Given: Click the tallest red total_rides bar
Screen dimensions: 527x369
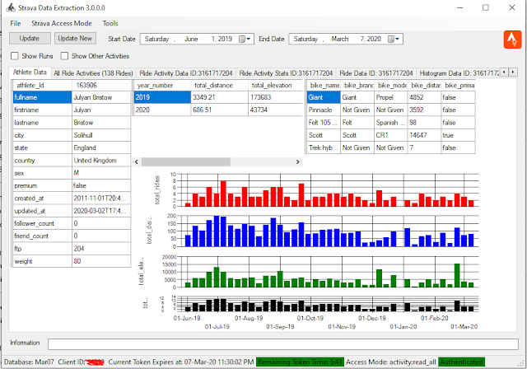Looking at the screenshot, I should coord(223,194).
